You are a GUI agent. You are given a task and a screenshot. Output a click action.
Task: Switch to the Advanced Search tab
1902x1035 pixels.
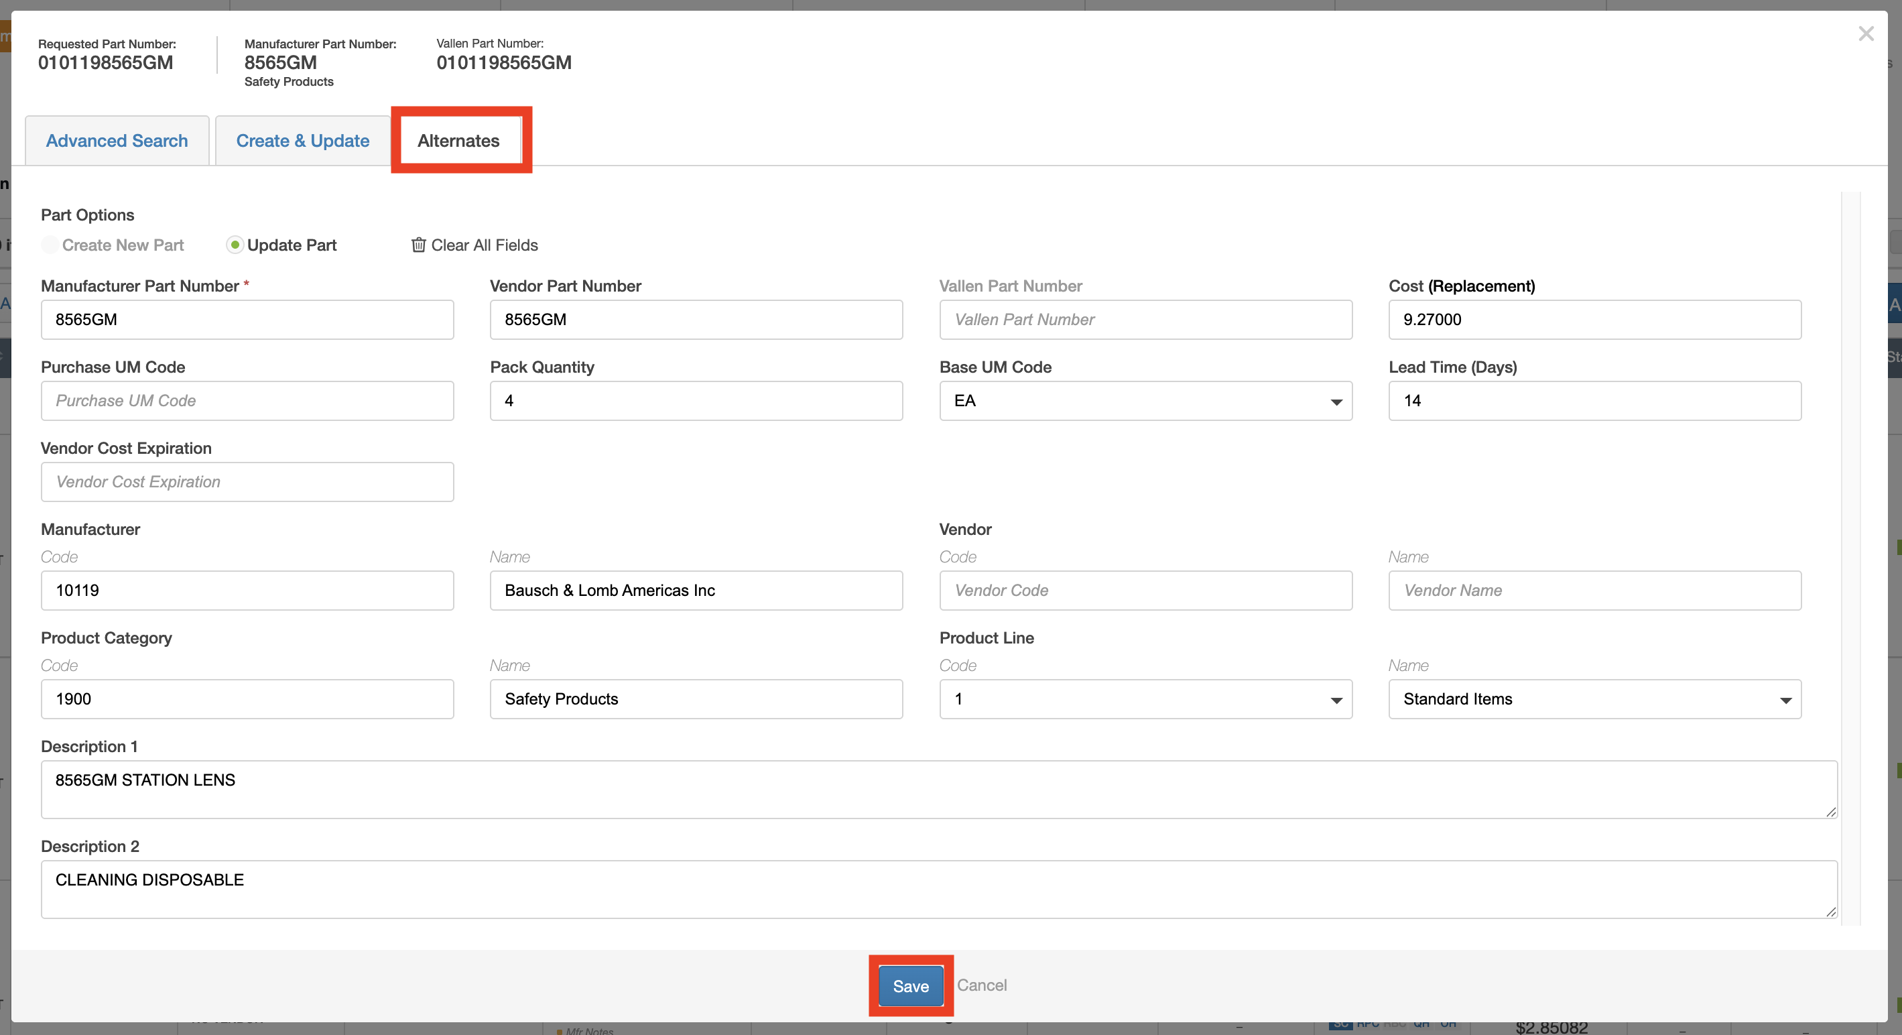pyautogui.click(x=117, y=140)
